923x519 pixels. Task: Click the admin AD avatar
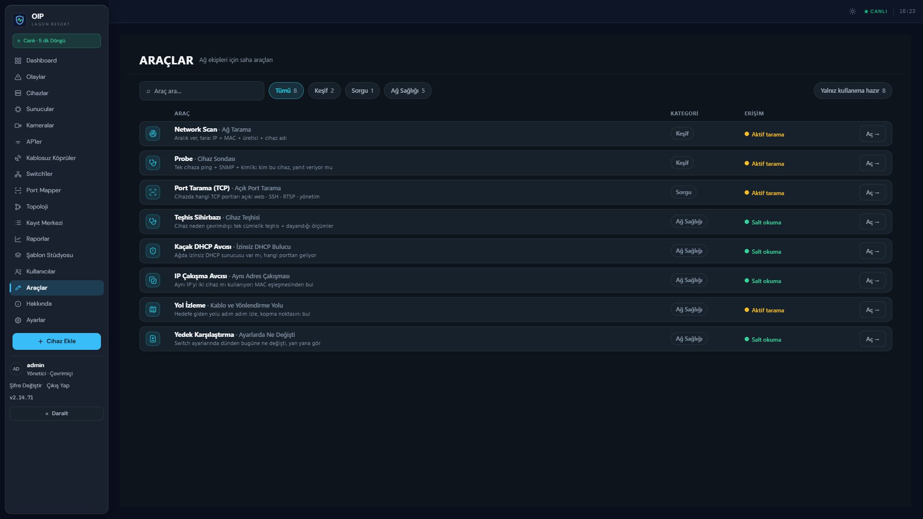[x=16, y=369]
